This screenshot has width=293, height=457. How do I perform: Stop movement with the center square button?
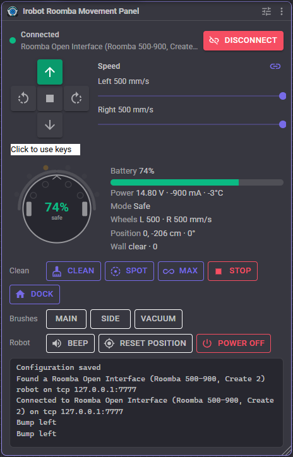(50, 98)
